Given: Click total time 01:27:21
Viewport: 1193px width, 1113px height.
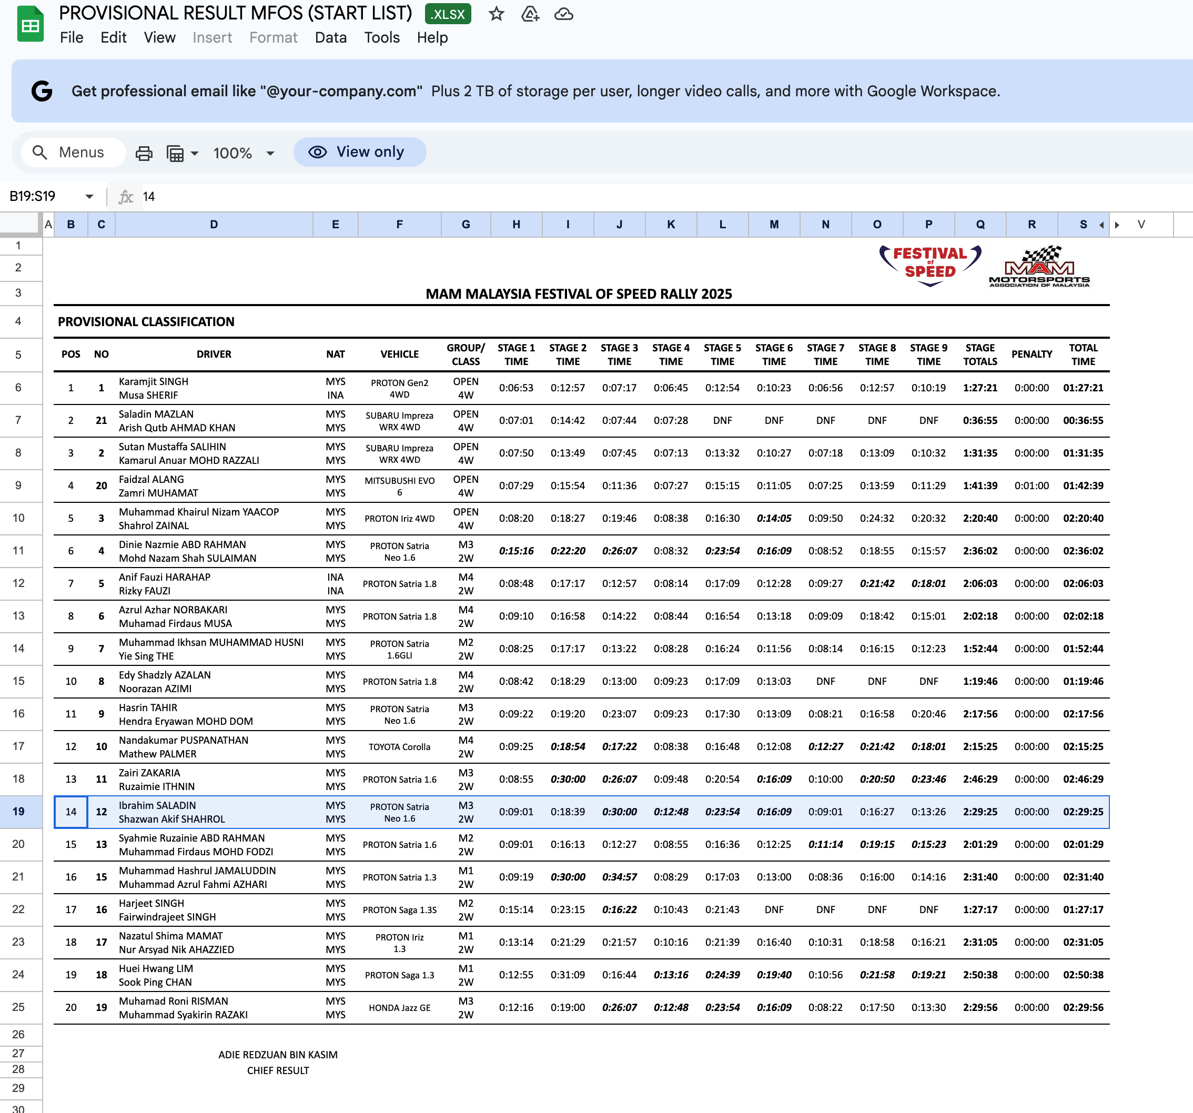Looking at the screenshot, I should 1083,388.
